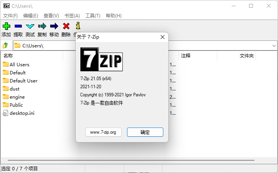The image size is (278, 173).
Task: Open the 帮助(H) menu
Action: point(114,16)
